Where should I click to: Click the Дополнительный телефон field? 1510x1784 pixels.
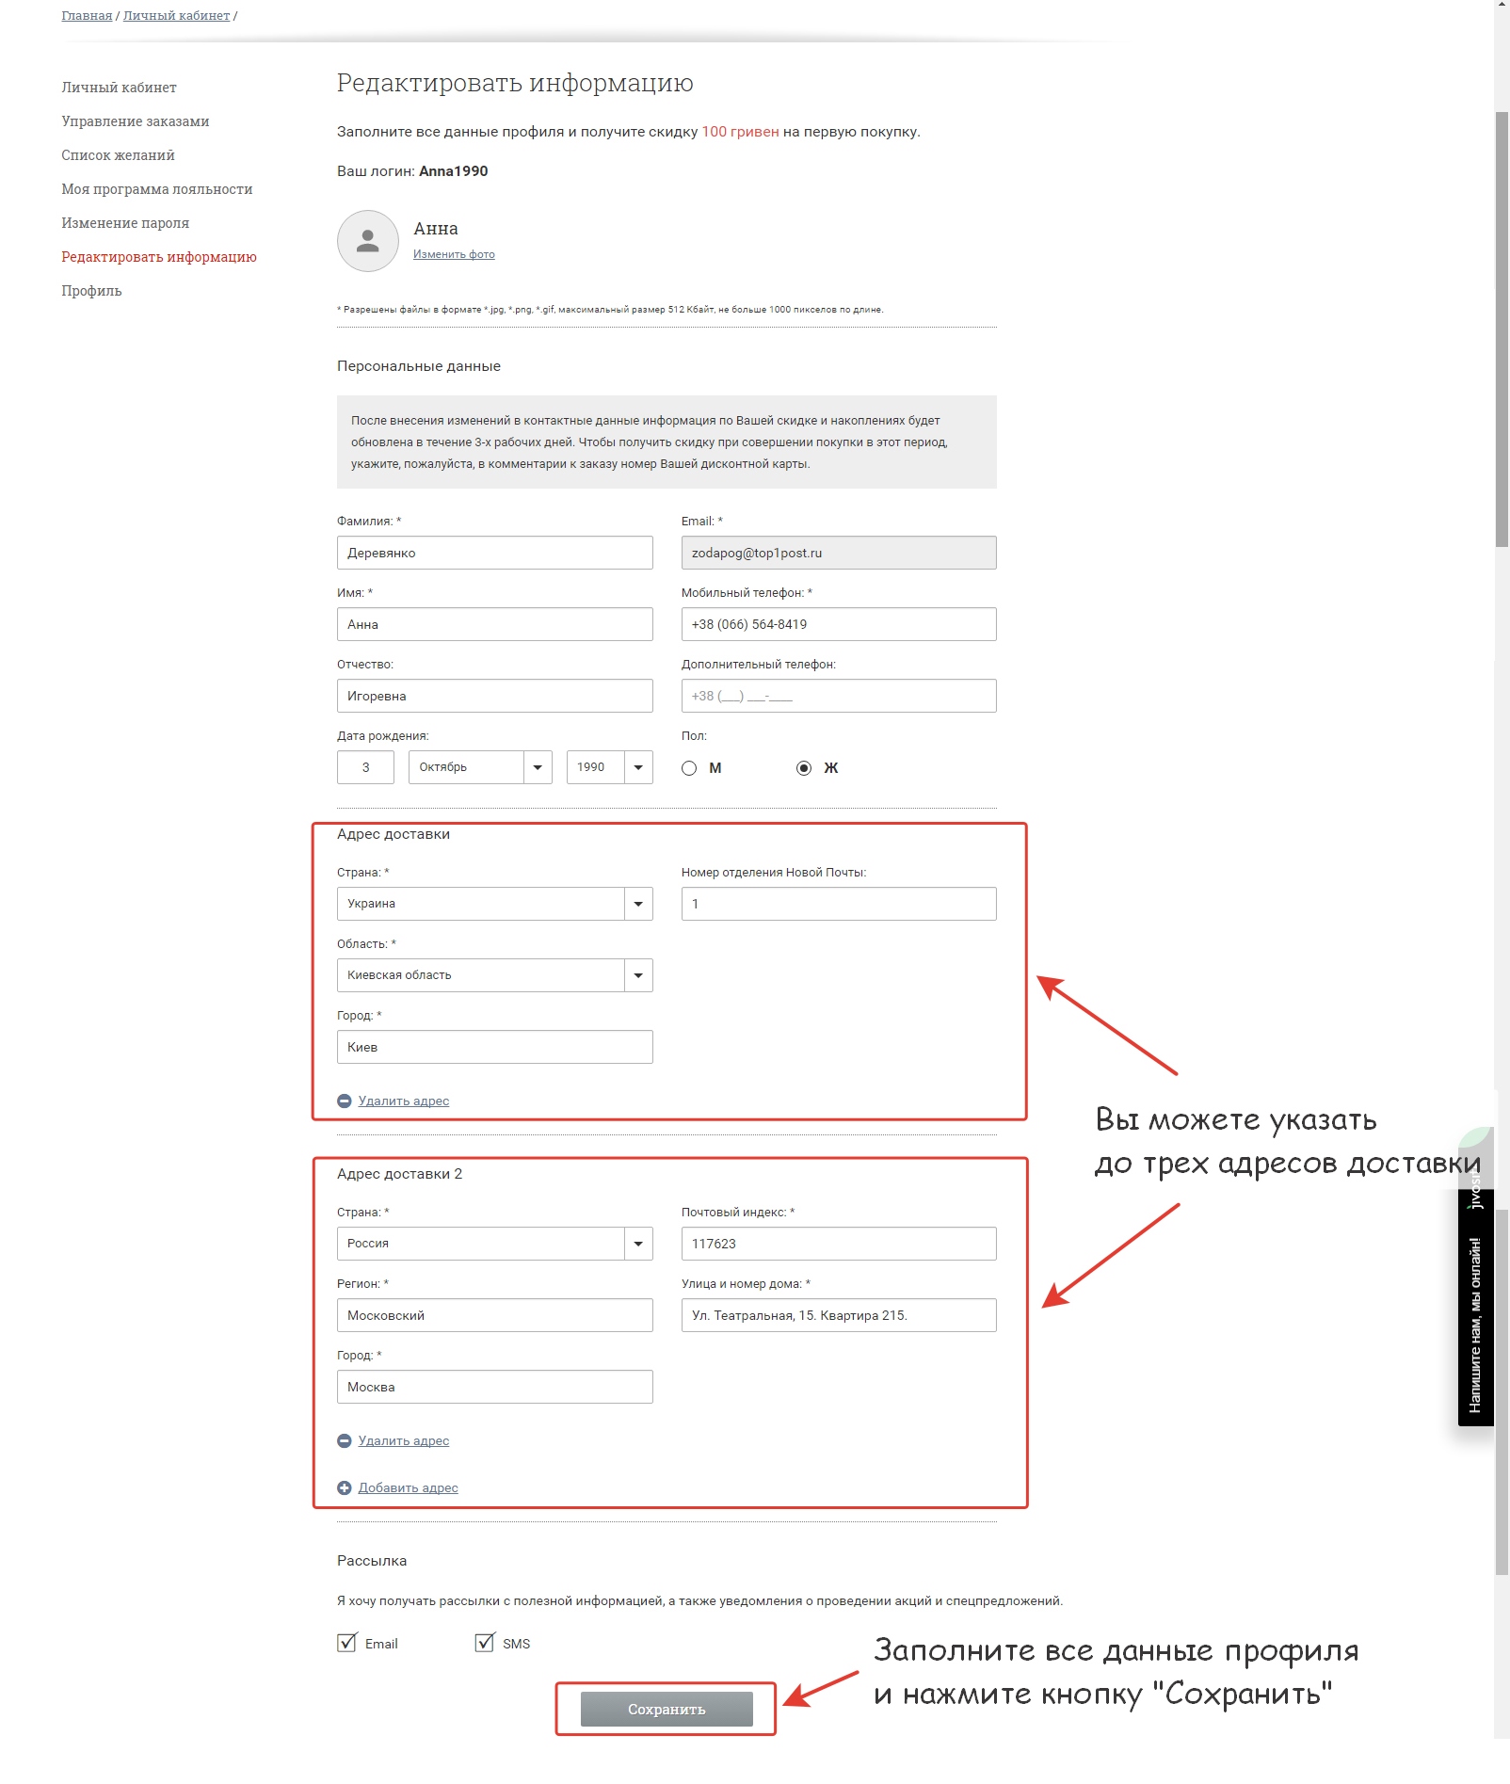pyautogui.click(x=839, y=696)
